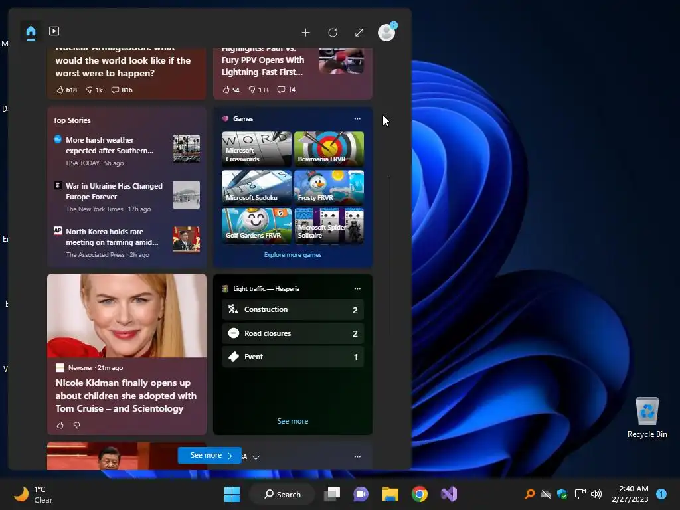Launch Frosty FRVR game
680x510 pixels.
(x=329, y=187)
